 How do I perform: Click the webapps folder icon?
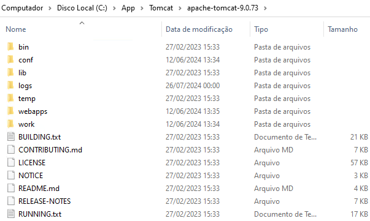coord(10,111)
